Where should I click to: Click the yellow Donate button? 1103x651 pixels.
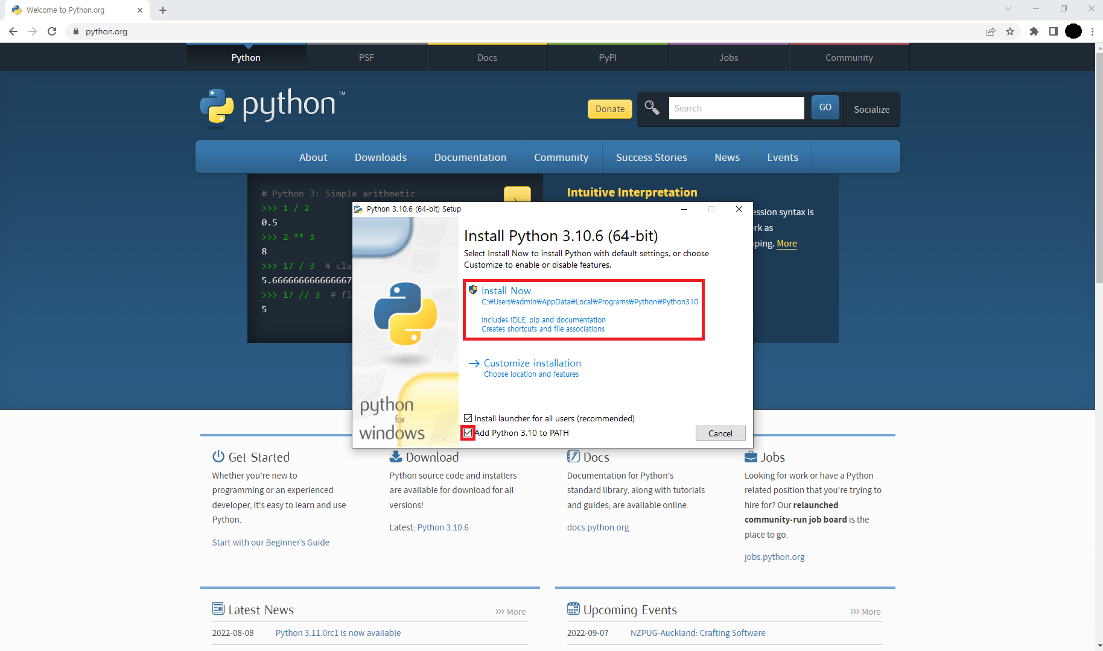pyautogui.click(x=610, y=109)
